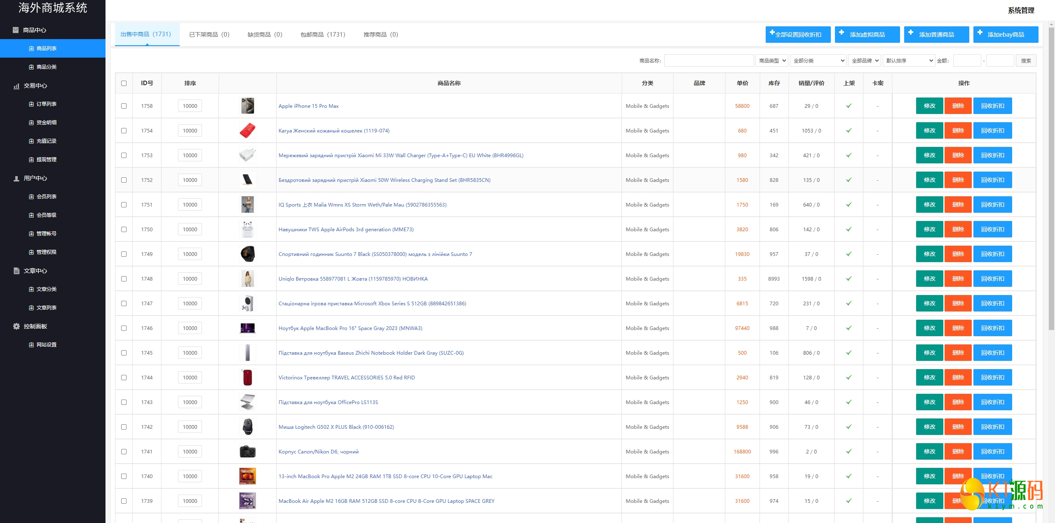This screenshot has width=1055, height=523.
Task: Open the 商品类型 dropdown filter
Action: [x=772, y=60]
